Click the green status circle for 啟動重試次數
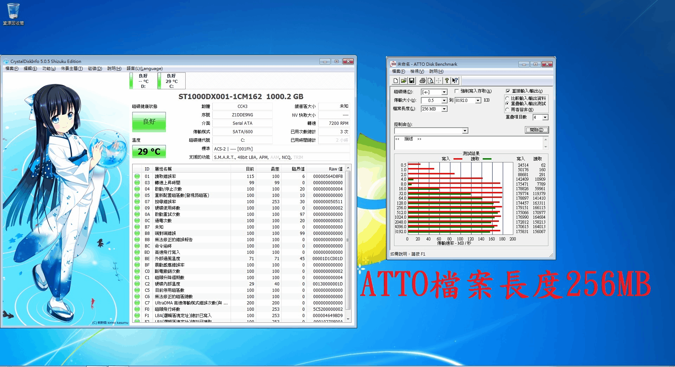 pyautogui.click(x=137, y=214)
